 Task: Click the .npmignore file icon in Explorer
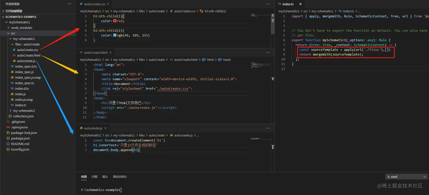8,127
